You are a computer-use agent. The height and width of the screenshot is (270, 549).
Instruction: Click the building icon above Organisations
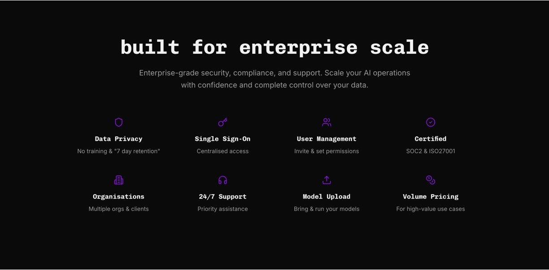[x=118, y=180]
